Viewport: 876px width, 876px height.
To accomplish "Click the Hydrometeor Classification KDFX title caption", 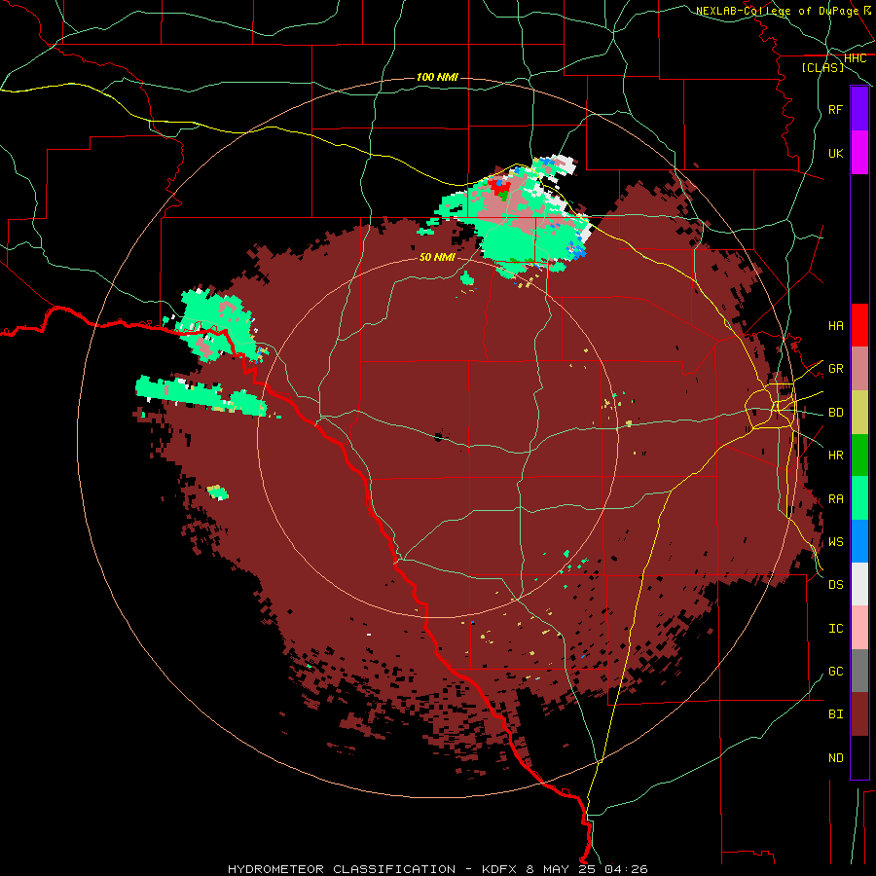I will point(437,869).
